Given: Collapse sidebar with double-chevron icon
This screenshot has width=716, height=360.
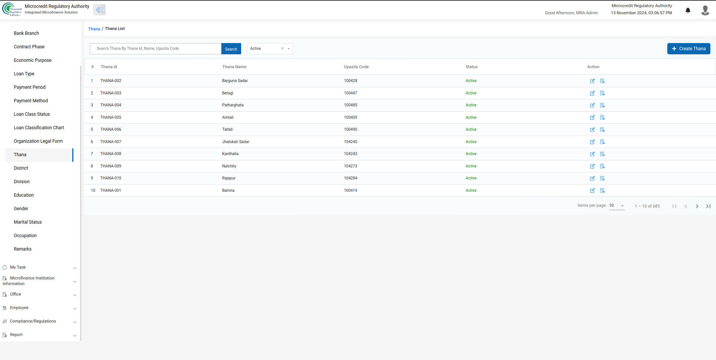Looking at the screenshot, I should tap(99, 10).
